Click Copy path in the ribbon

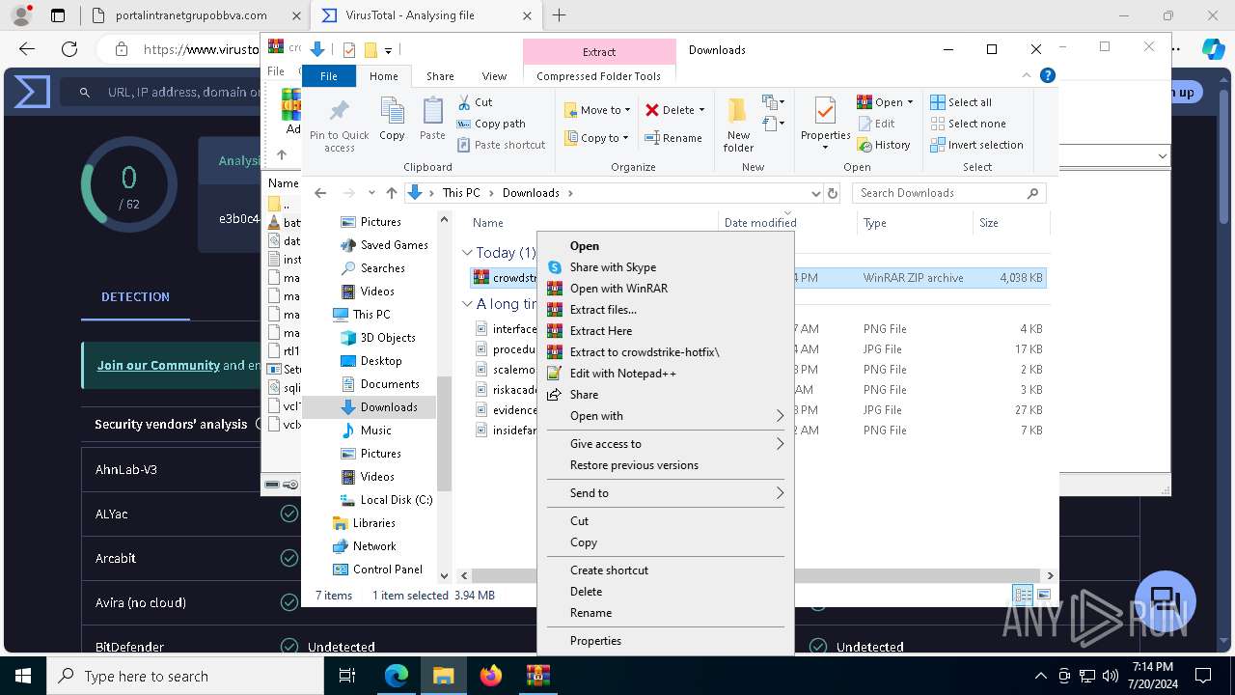click(491, 124)
